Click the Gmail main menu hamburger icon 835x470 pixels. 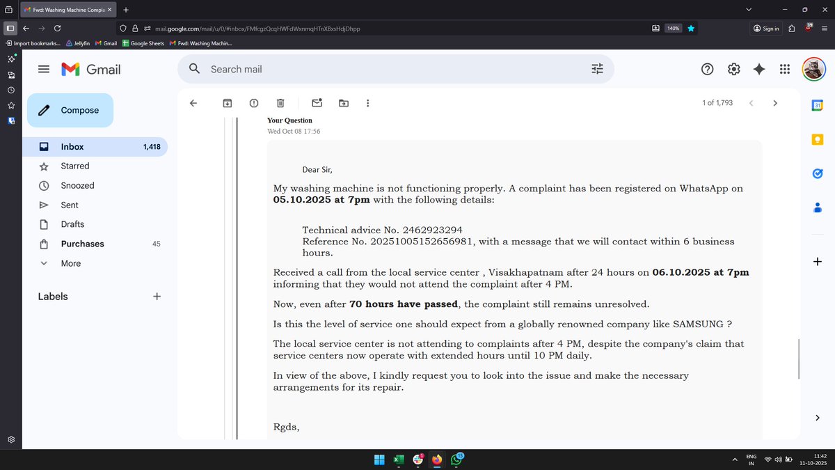tap(44, 69)
